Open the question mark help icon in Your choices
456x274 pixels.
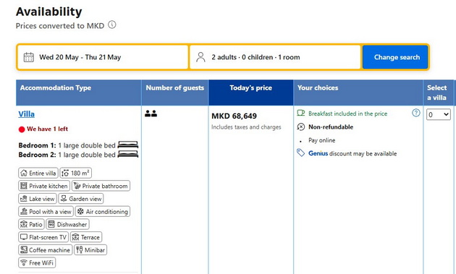[416, 113]
